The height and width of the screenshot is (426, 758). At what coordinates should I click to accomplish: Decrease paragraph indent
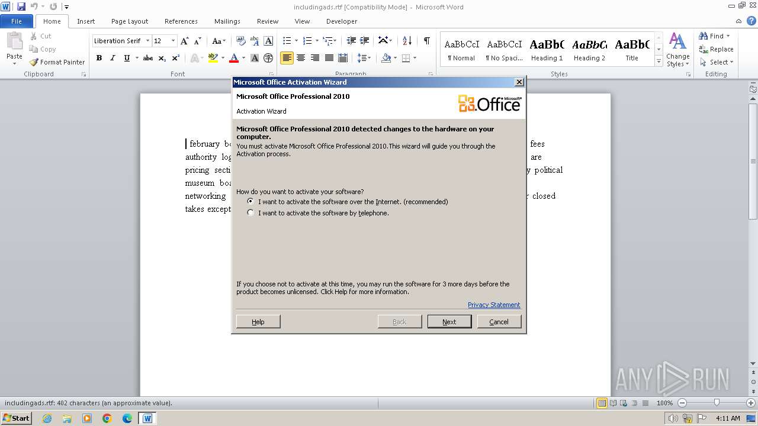tap(351, 41)
